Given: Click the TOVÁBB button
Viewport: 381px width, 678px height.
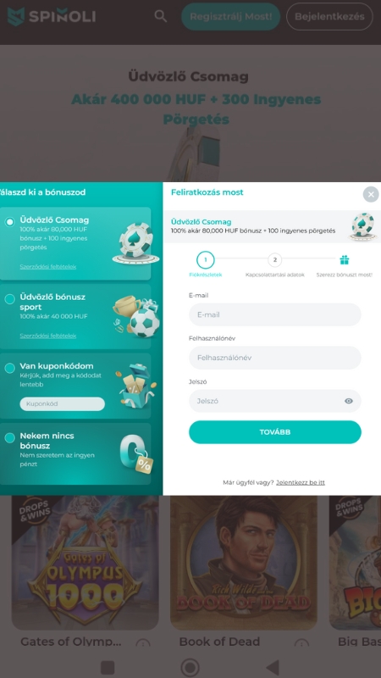Looking at the screenshot, I should 274,432.
